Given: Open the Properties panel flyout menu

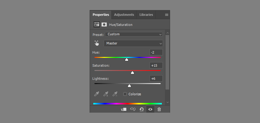Looking at the screenshot, I should (166, 15).
